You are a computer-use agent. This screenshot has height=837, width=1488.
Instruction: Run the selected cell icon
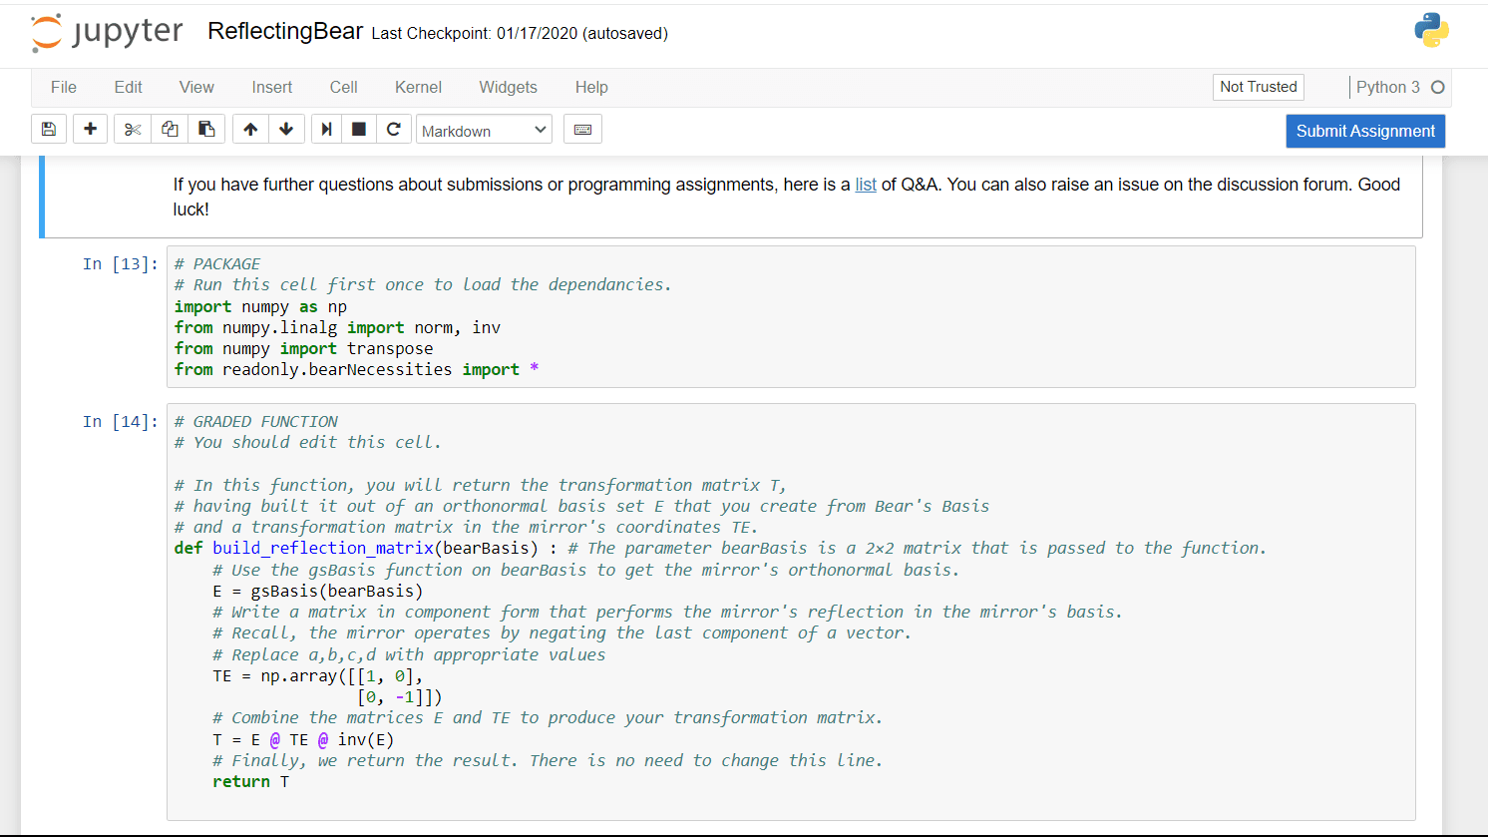pos(326,130)
